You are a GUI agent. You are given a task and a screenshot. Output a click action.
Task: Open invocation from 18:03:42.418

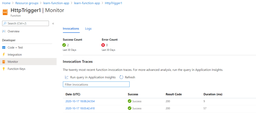(x=80, y=109)
